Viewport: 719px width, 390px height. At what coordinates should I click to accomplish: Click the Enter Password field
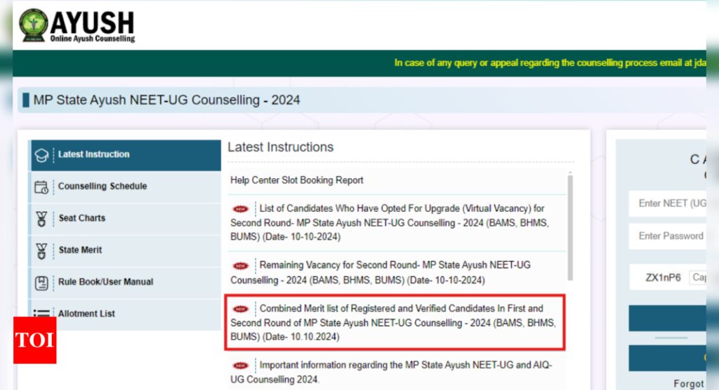coord(667,236)
